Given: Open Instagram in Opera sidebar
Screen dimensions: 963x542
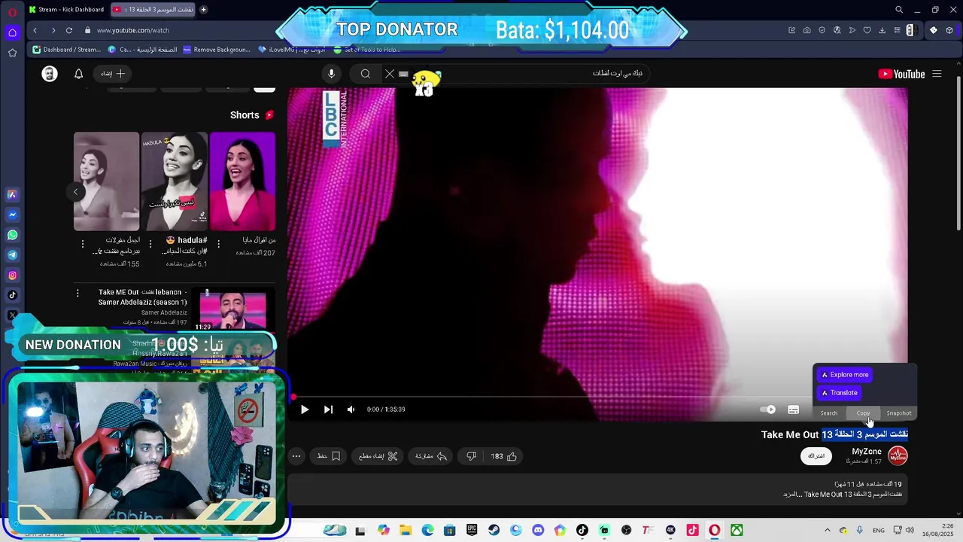Looking at the screenshot, I should pyautogui.click(x=12, y=276).
